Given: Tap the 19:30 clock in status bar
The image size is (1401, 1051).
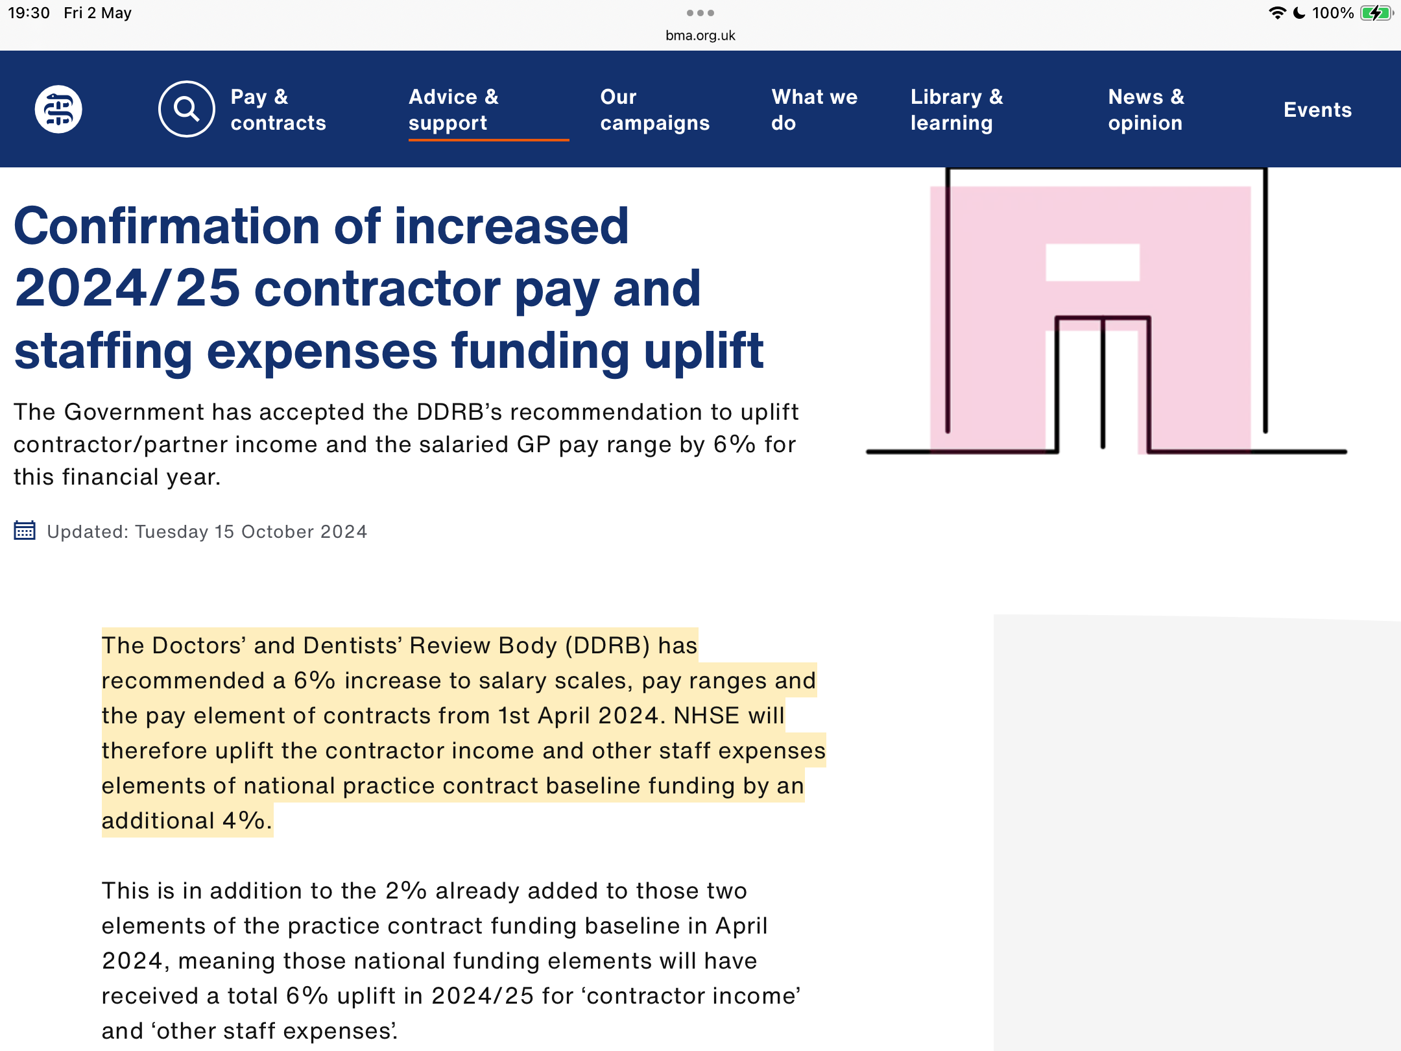Looking at the screenshot, I should [29, 13].
